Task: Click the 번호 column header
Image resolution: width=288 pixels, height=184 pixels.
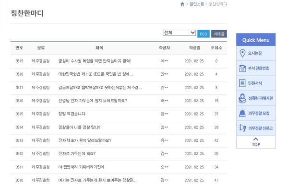Action: tap(19, 48)
